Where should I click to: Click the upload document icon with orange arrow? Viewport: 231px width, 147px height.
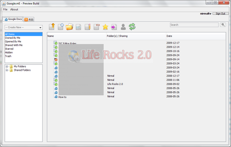(x=52, y=27)
